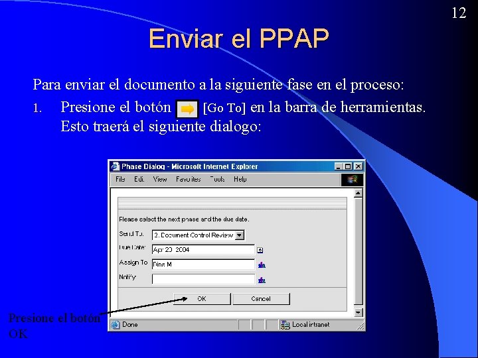Click the 'Done' status bar text

(x=130, y=325)
